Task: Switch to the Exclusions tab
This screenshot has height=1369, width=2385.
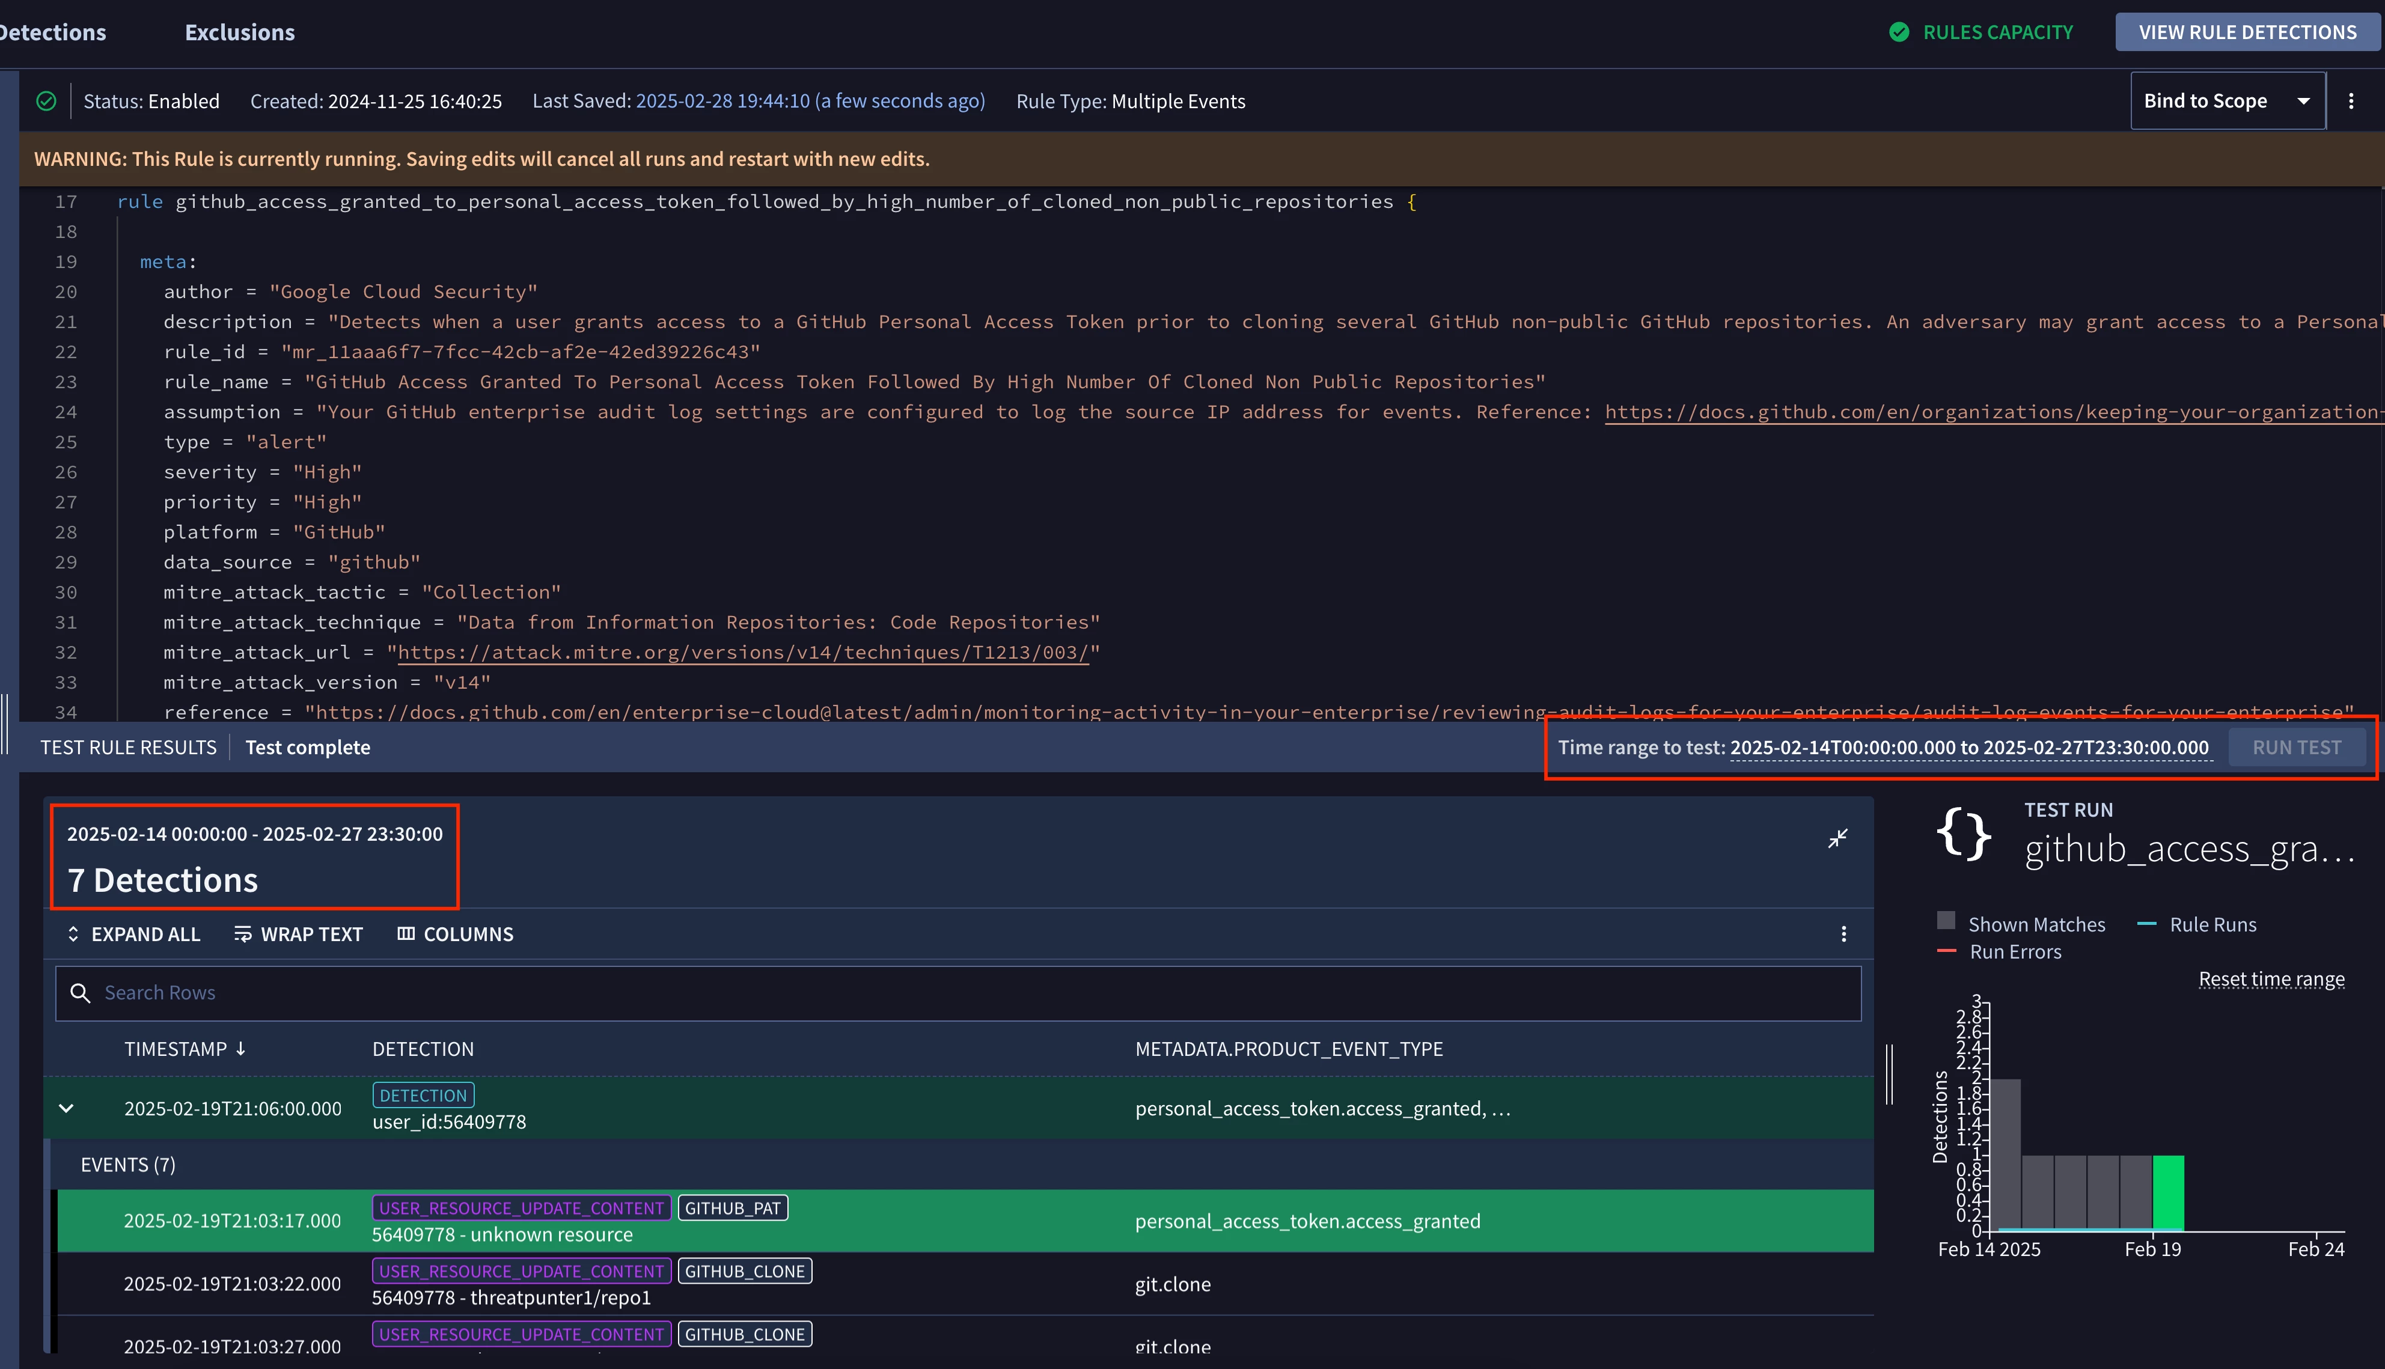Action: coord(240,33)
